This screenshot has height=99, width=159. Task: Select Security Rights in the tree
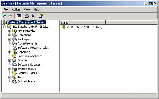27,73
